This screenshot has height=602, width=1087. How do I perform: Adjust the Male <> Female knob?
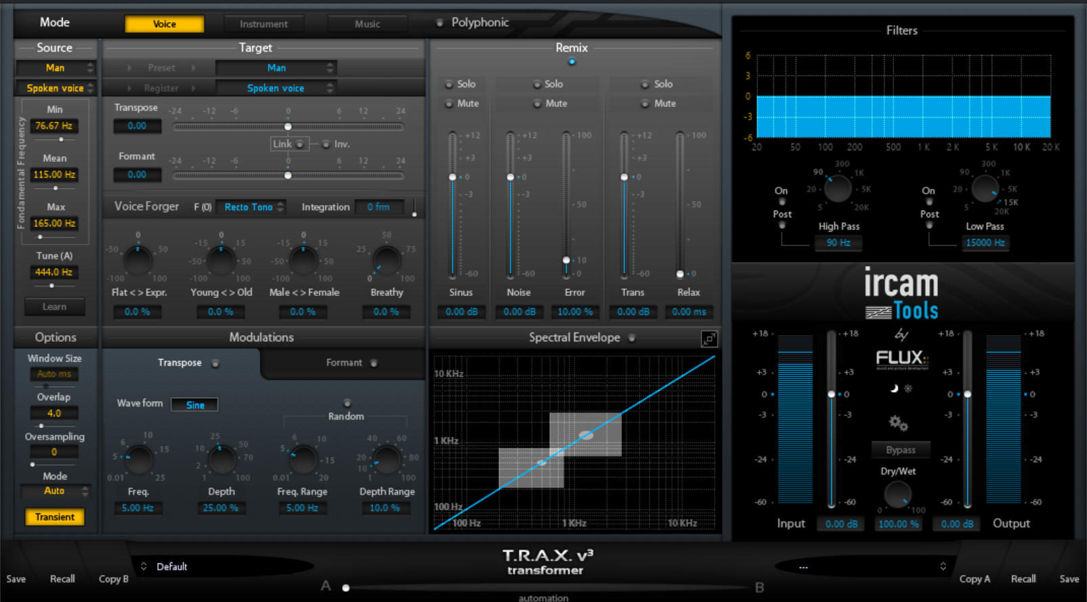tap(303, 260)
